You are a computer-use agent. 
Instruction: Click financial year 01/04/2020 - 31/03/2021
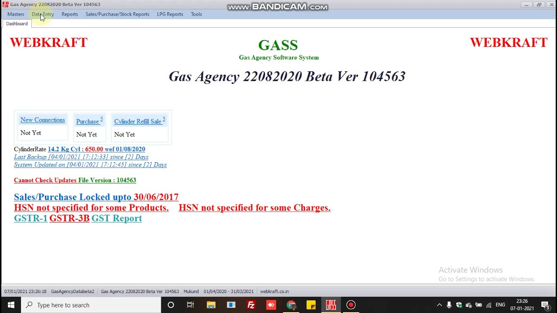(x=228, y=291)
